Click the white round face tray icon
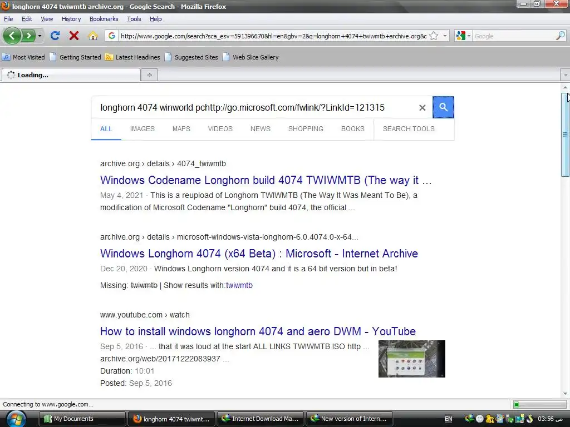This screenshot has width=570, height=427. click(x=479, y=419)
